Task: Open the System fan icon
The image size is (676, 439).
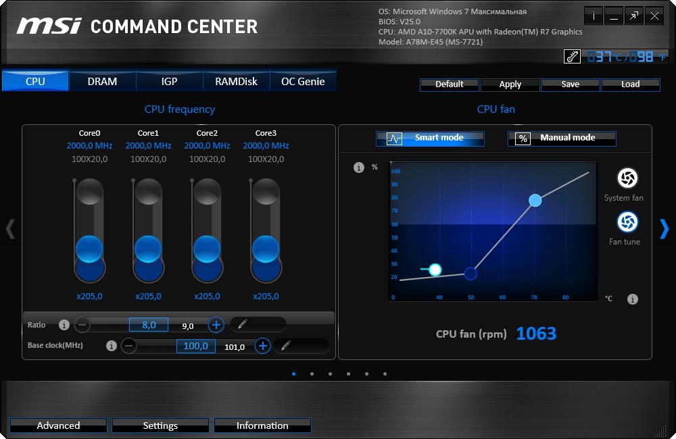Action: (627, 178)
